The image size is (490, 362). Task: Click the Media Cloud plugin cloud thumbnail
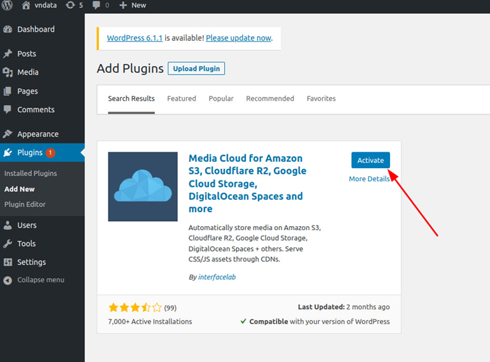(x=143, y=187)
